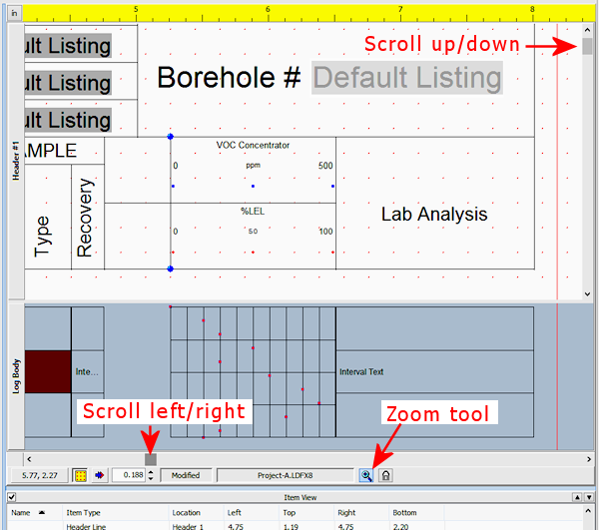
Task: Click the Zoom tool magnifier icon
Action: tap(366, 476)
